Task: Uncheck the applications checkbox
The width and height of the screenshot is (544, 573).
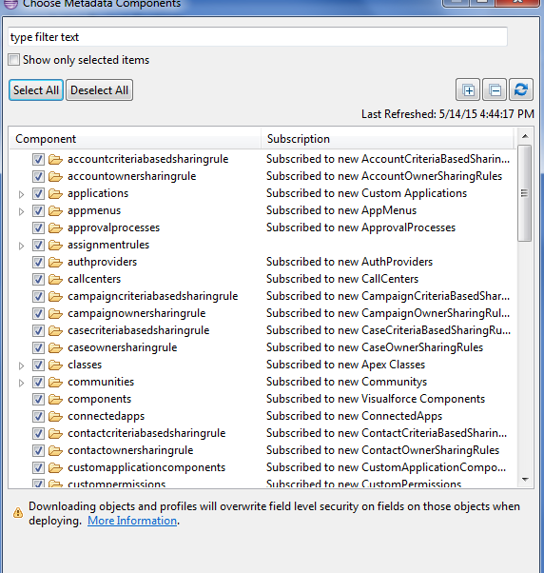Action: click(38, 193)
